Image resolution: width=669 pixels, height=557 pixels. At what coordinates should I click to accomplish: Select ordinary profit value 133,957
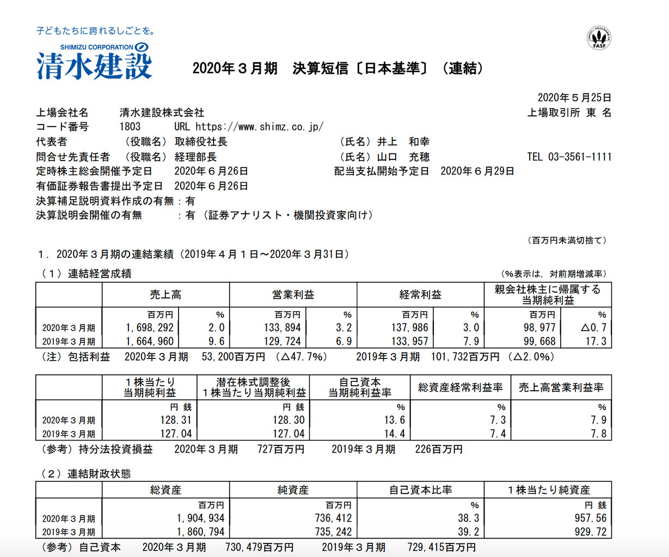(409, 342)
